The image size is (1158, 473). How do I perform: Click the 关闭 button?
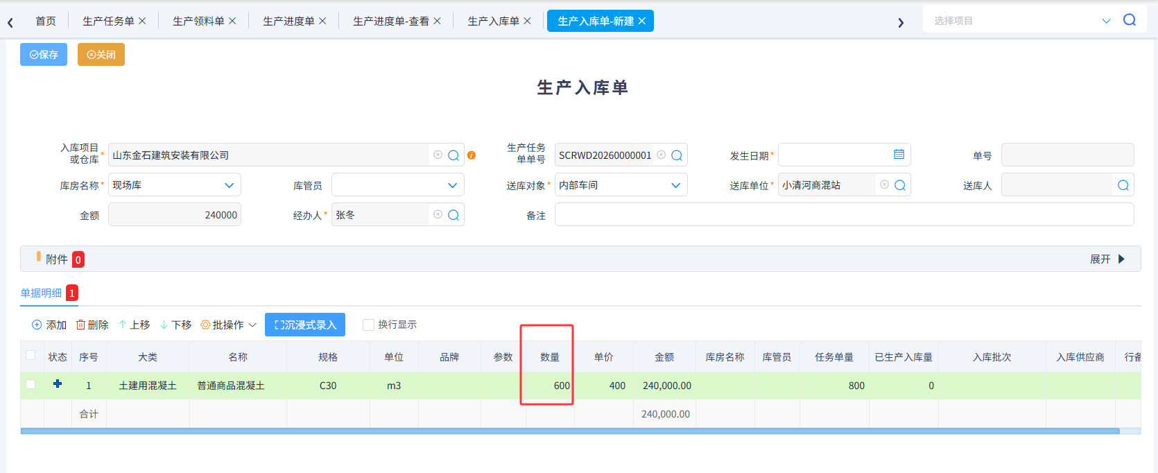101,55
